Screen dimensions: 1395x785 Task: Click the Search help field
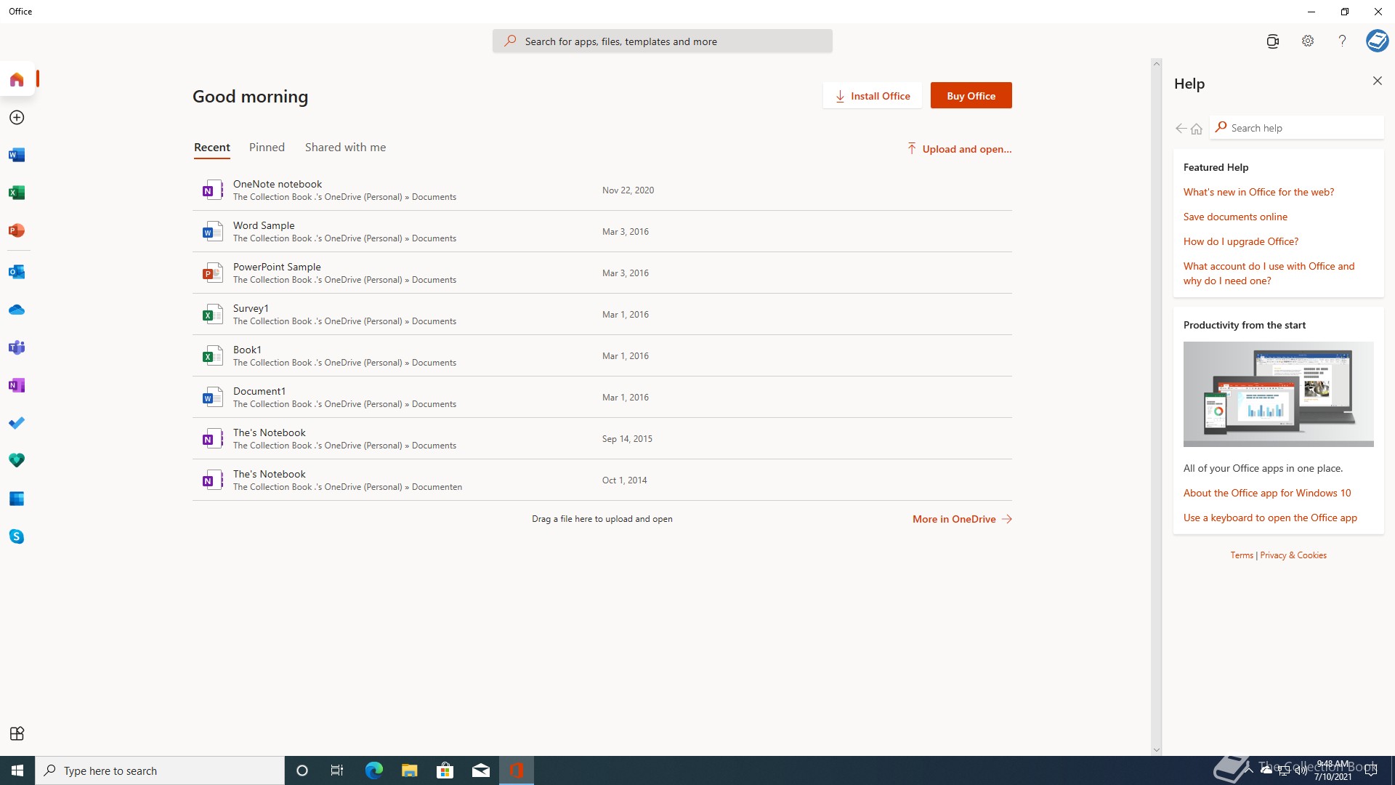pyautogui.click(x=1296, y=128)
